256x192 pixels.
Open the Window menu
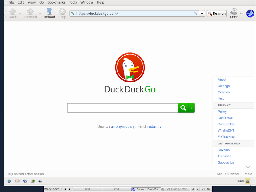87,2
